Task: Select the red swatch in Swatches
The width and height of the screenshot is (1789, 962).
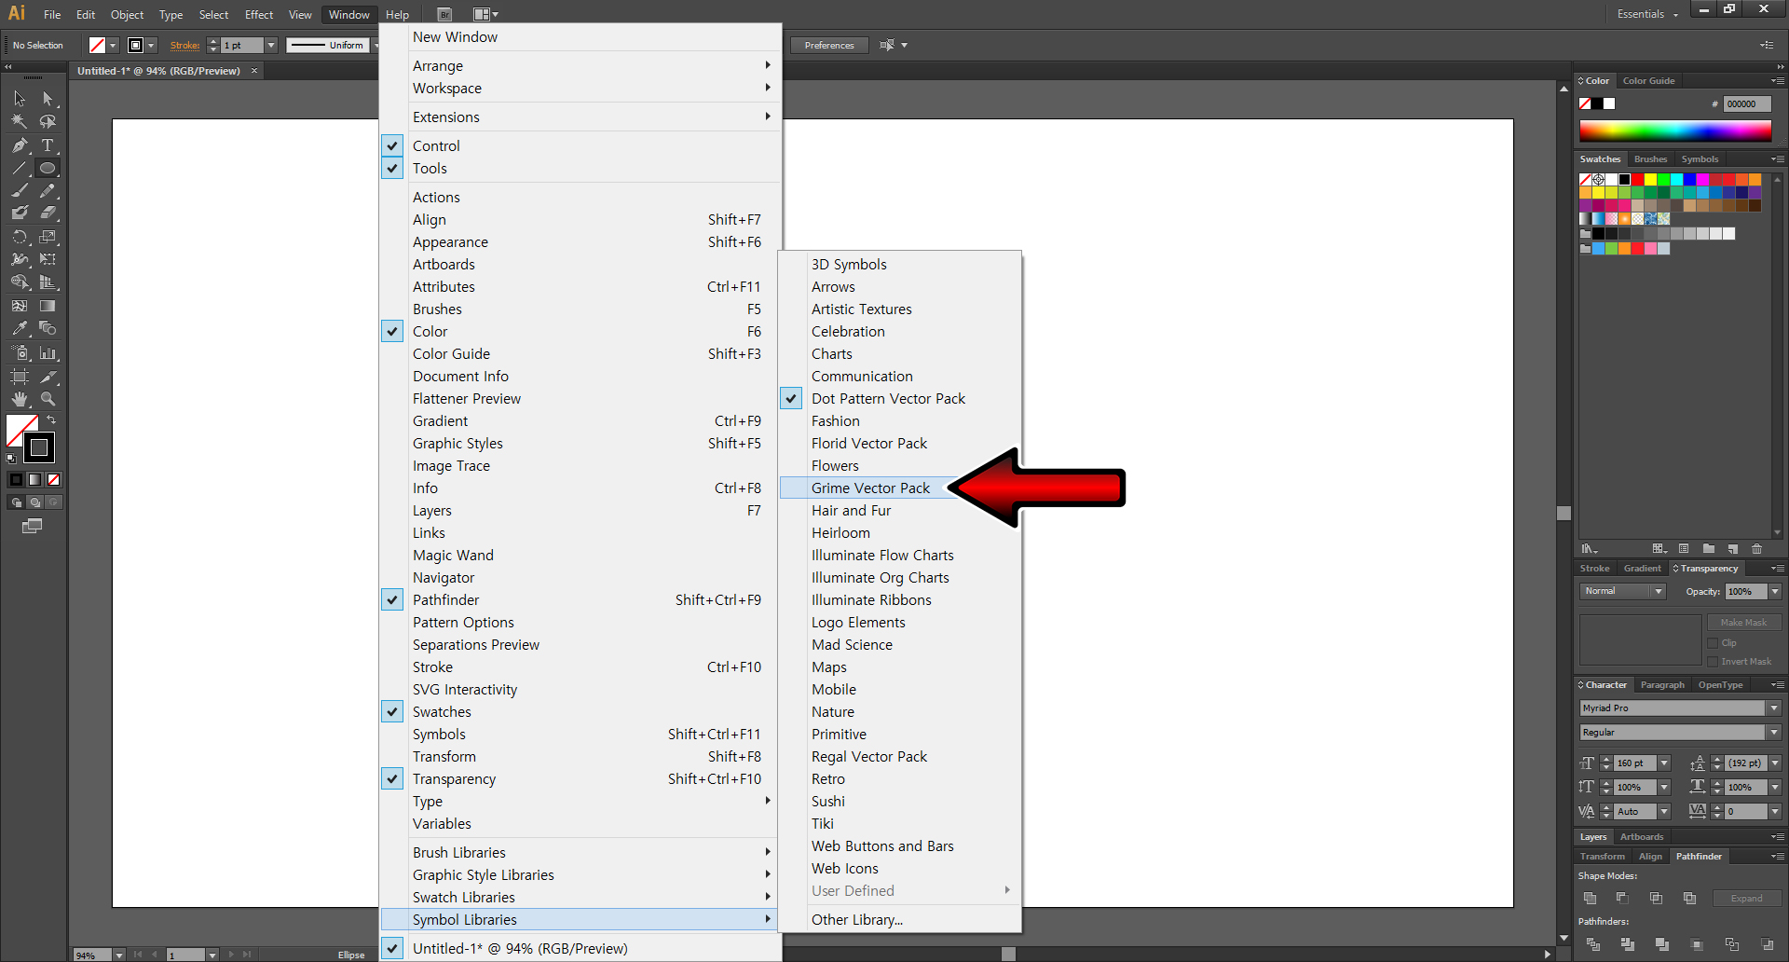Action: pyautogui.click(x=1637, y=179)
